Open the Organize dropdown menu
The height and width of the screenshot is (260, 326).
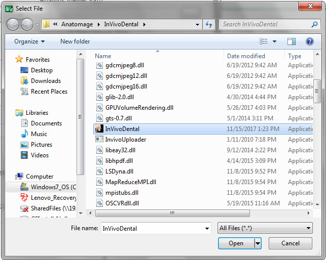[x=29, y=41]
